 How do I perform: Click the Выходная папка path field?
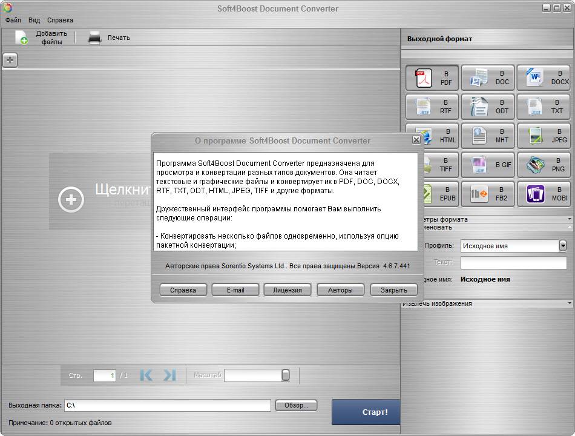(168, 405)
